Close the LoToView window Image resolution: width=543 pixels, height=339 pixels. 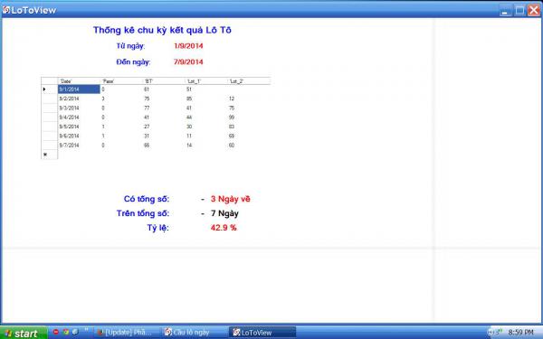click(533, 10)
